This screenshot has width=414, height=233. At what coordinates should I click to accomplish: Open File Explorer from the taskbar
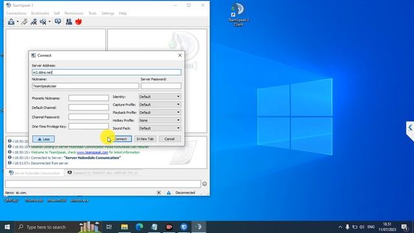tap(124, 227)
